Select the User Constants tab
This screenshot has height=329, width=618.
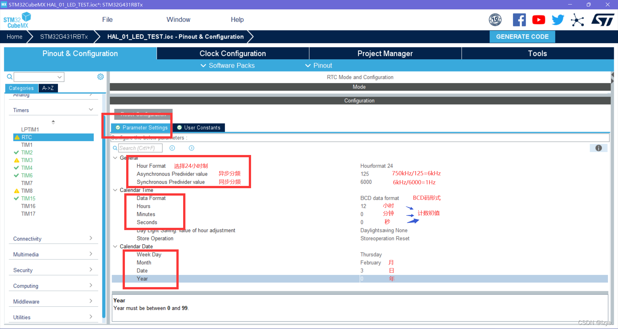[199, 128]
